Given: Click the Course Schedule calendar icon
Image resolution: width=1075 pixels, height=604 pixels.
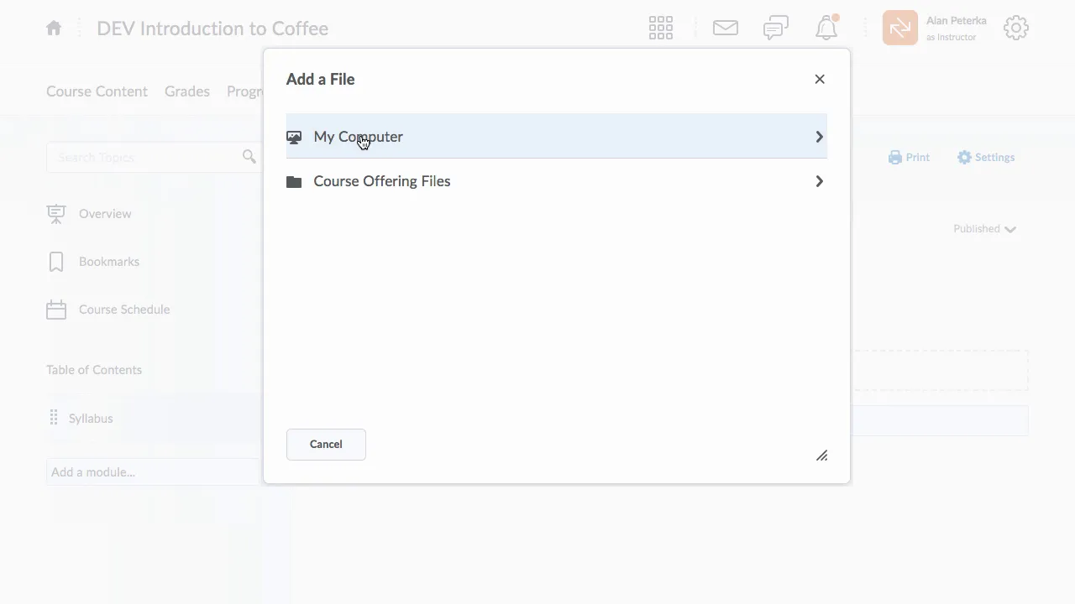Looking at the screenshot, I should tap(56, 310).
